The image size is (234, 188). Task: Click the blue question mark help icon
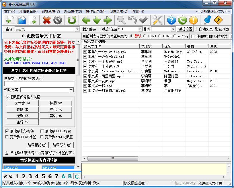click(x=171, y=20)
